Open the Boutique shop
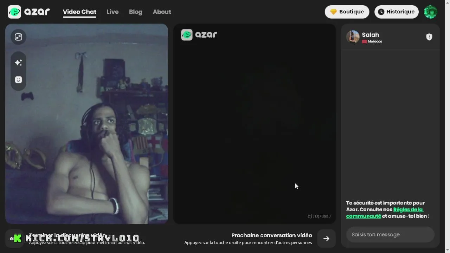450x253 pixels. [x=347, y=12]
